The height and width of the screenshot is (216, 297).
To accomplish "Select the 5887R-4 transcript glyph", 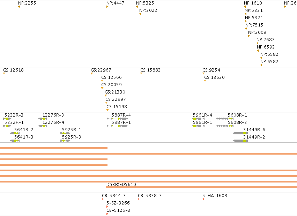I will [117, 119].
